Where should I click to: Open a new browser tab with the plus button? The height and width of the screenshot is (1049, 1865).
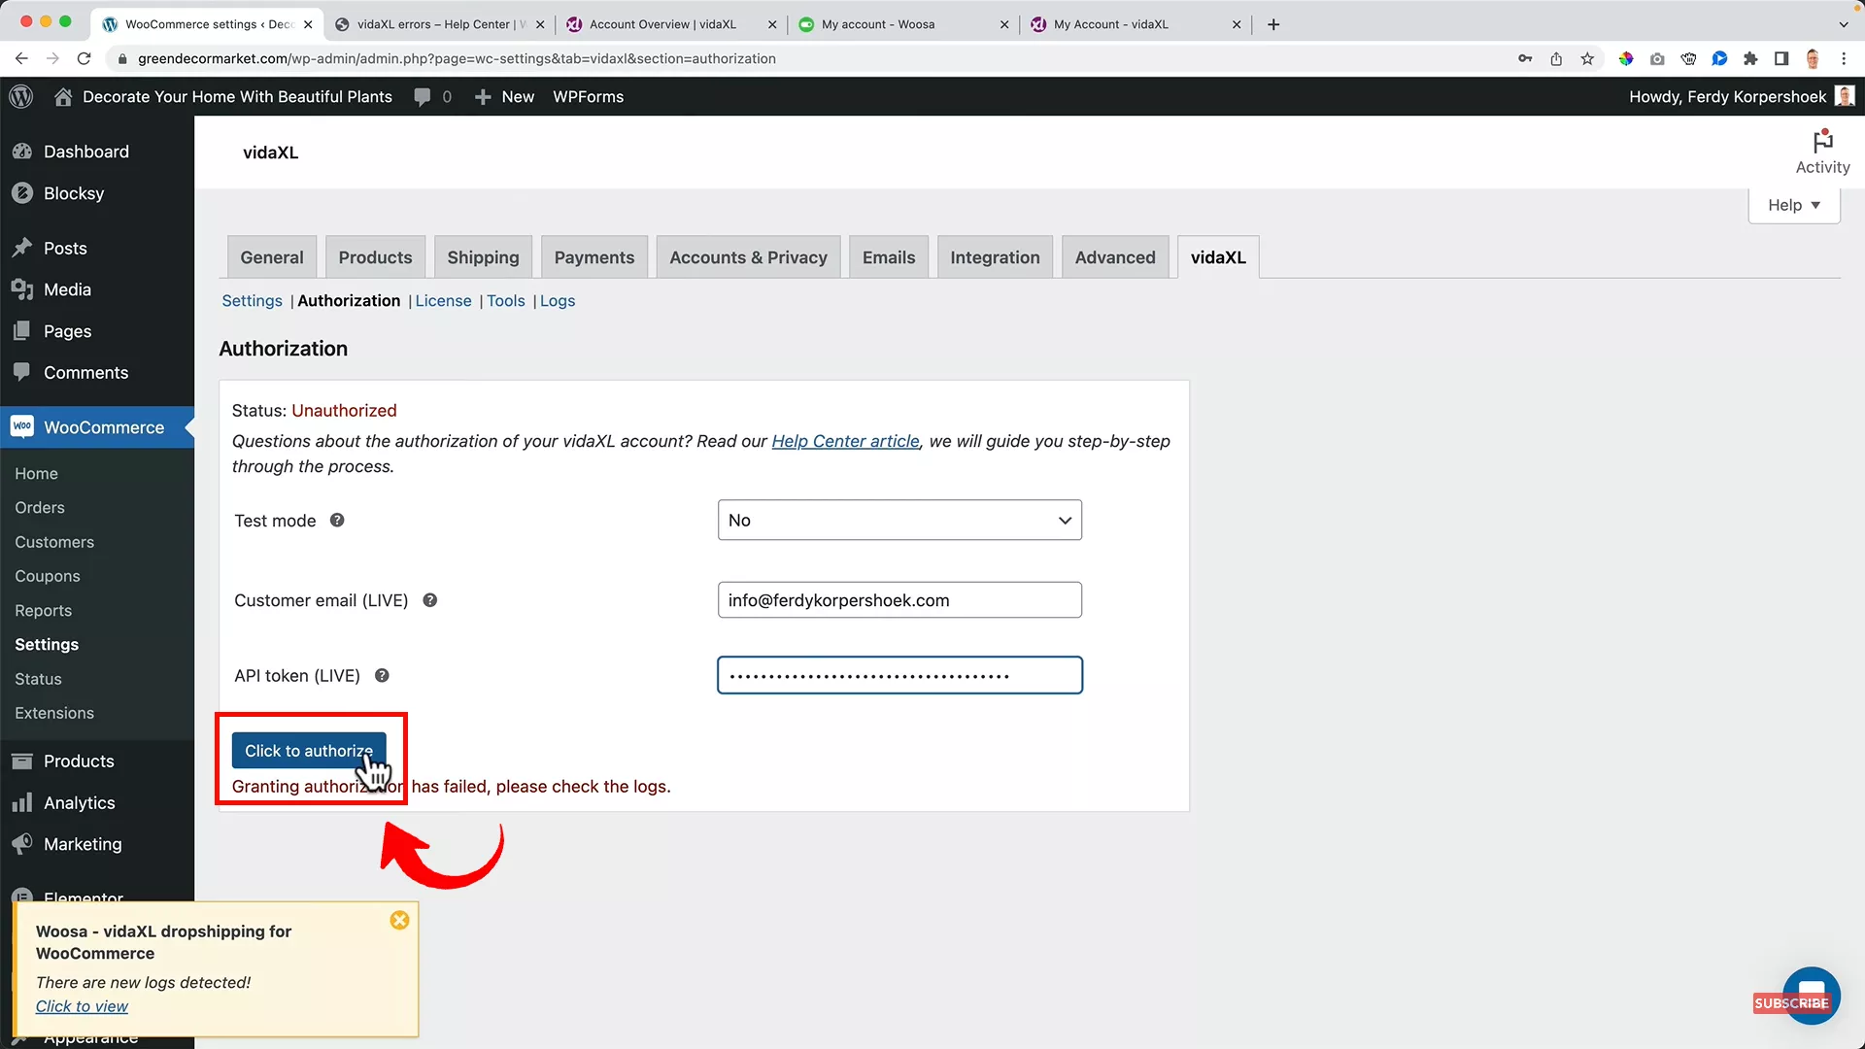tap(1273, 24)
